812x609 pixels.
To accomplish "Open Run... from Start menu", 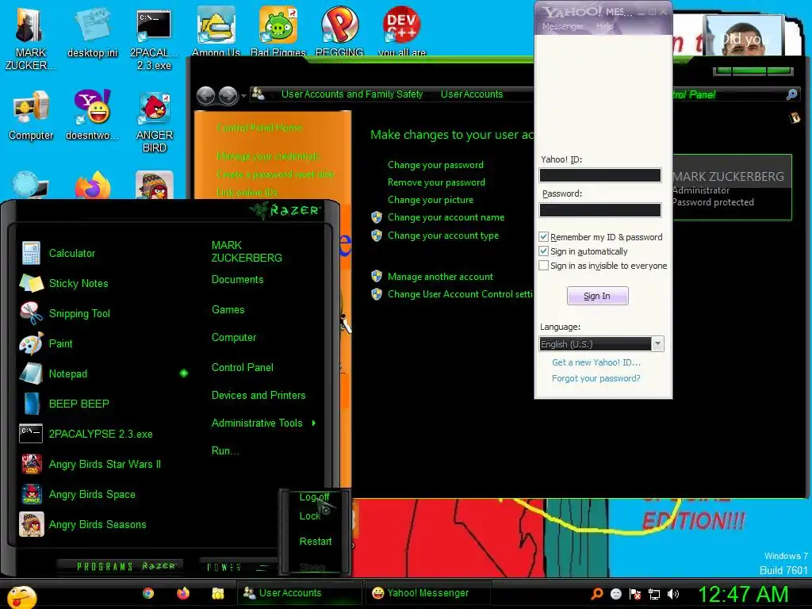I will pyautogui.click(x=224, y=450).
